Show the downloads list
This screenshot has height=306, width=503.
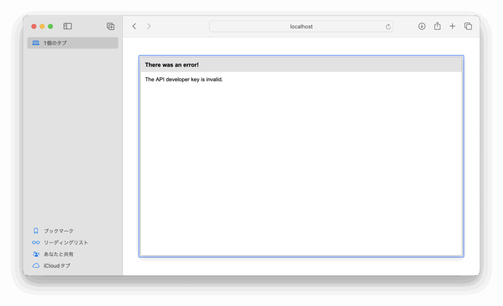pyautogui.click(x=421, y=26)
